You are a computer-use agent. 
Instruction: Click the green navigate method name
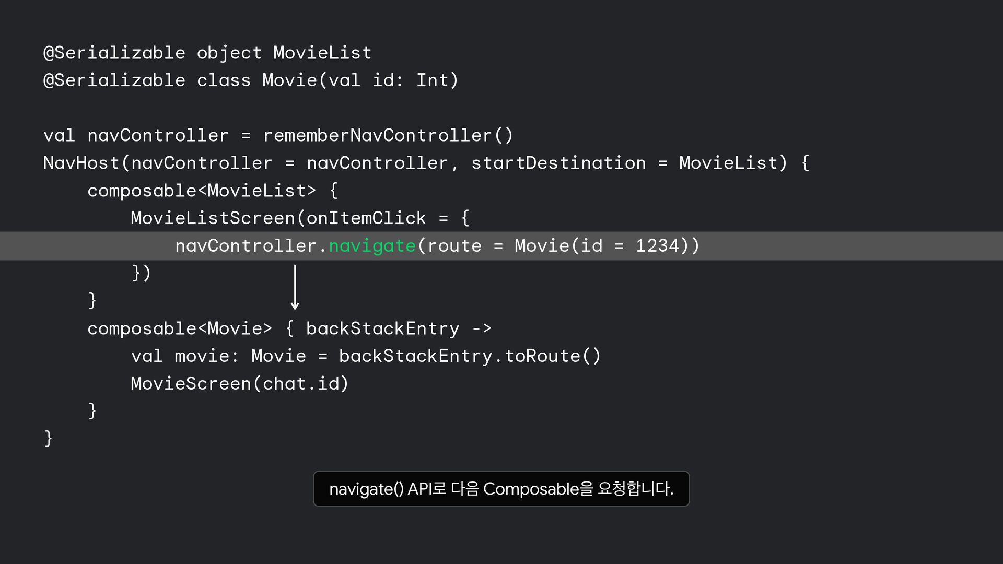372,246
